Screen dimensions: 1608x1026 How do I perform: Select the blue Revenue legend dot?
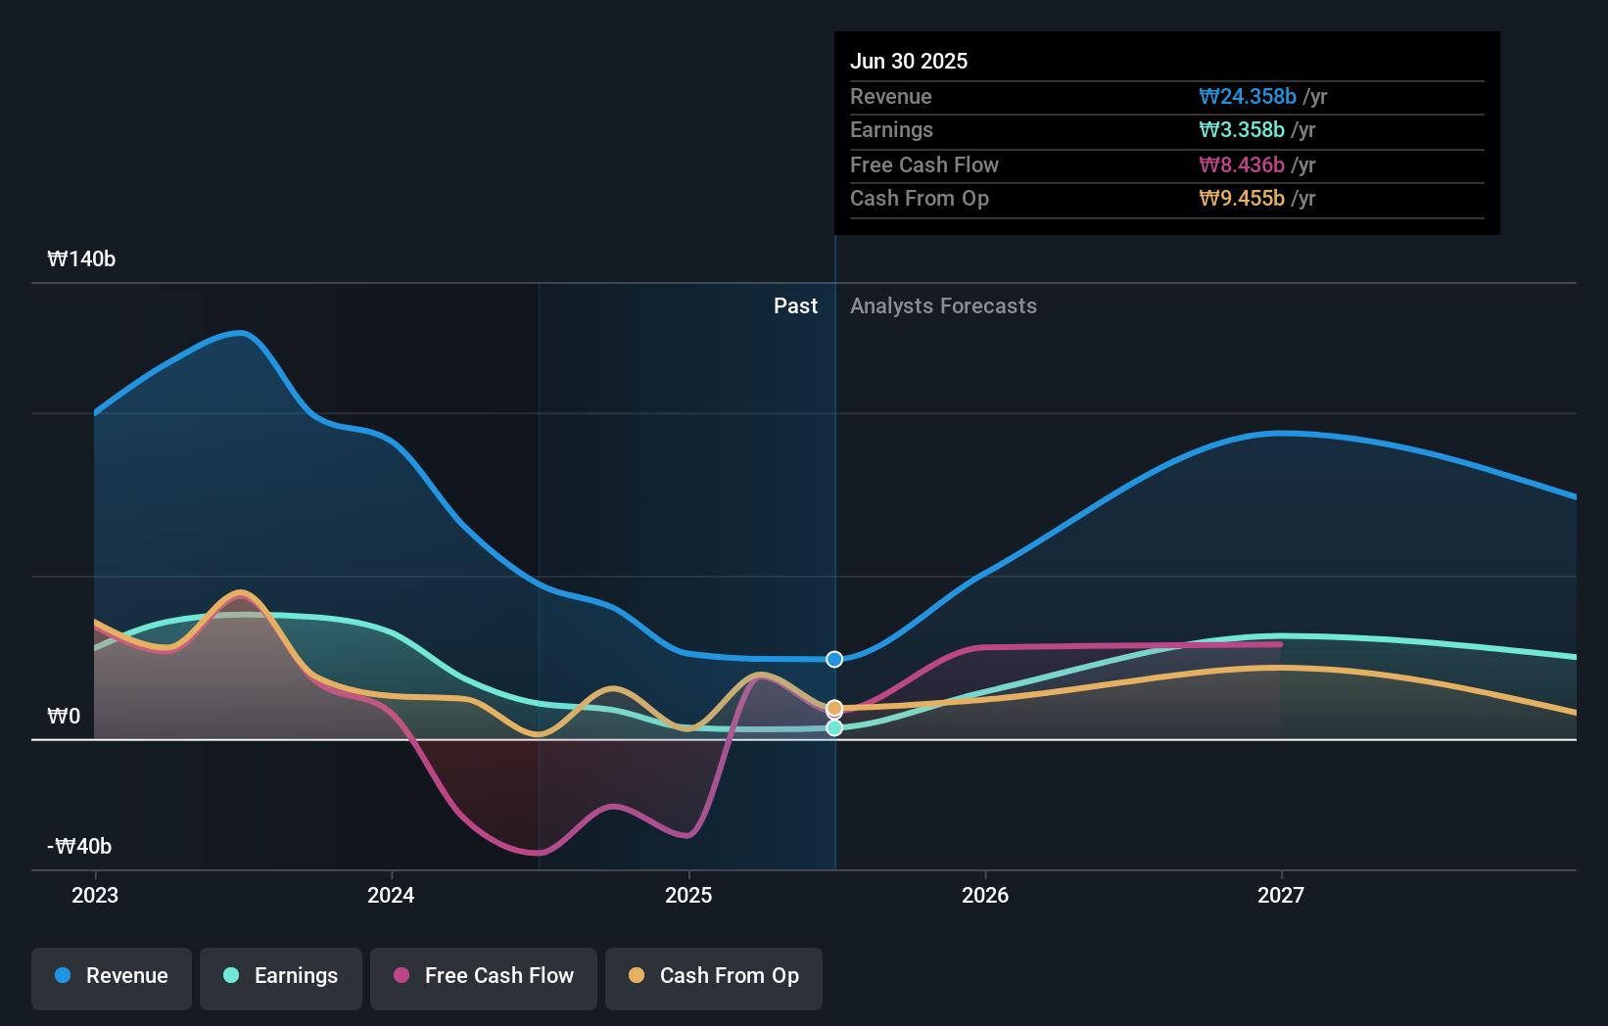[62, 976]
